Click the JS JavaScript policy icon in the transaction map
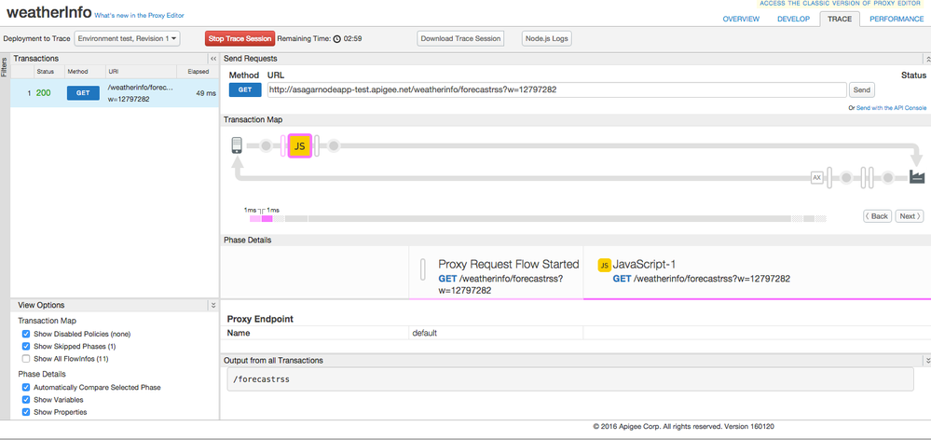Viewport: 931px width, 440px height. point(300,145)
